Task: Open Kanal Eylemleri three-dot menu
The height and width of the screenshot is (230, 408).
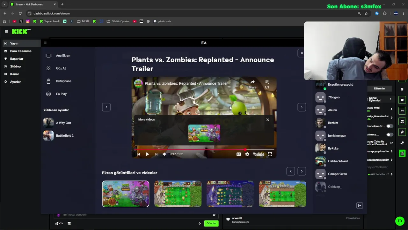Action: pos(390,99)
